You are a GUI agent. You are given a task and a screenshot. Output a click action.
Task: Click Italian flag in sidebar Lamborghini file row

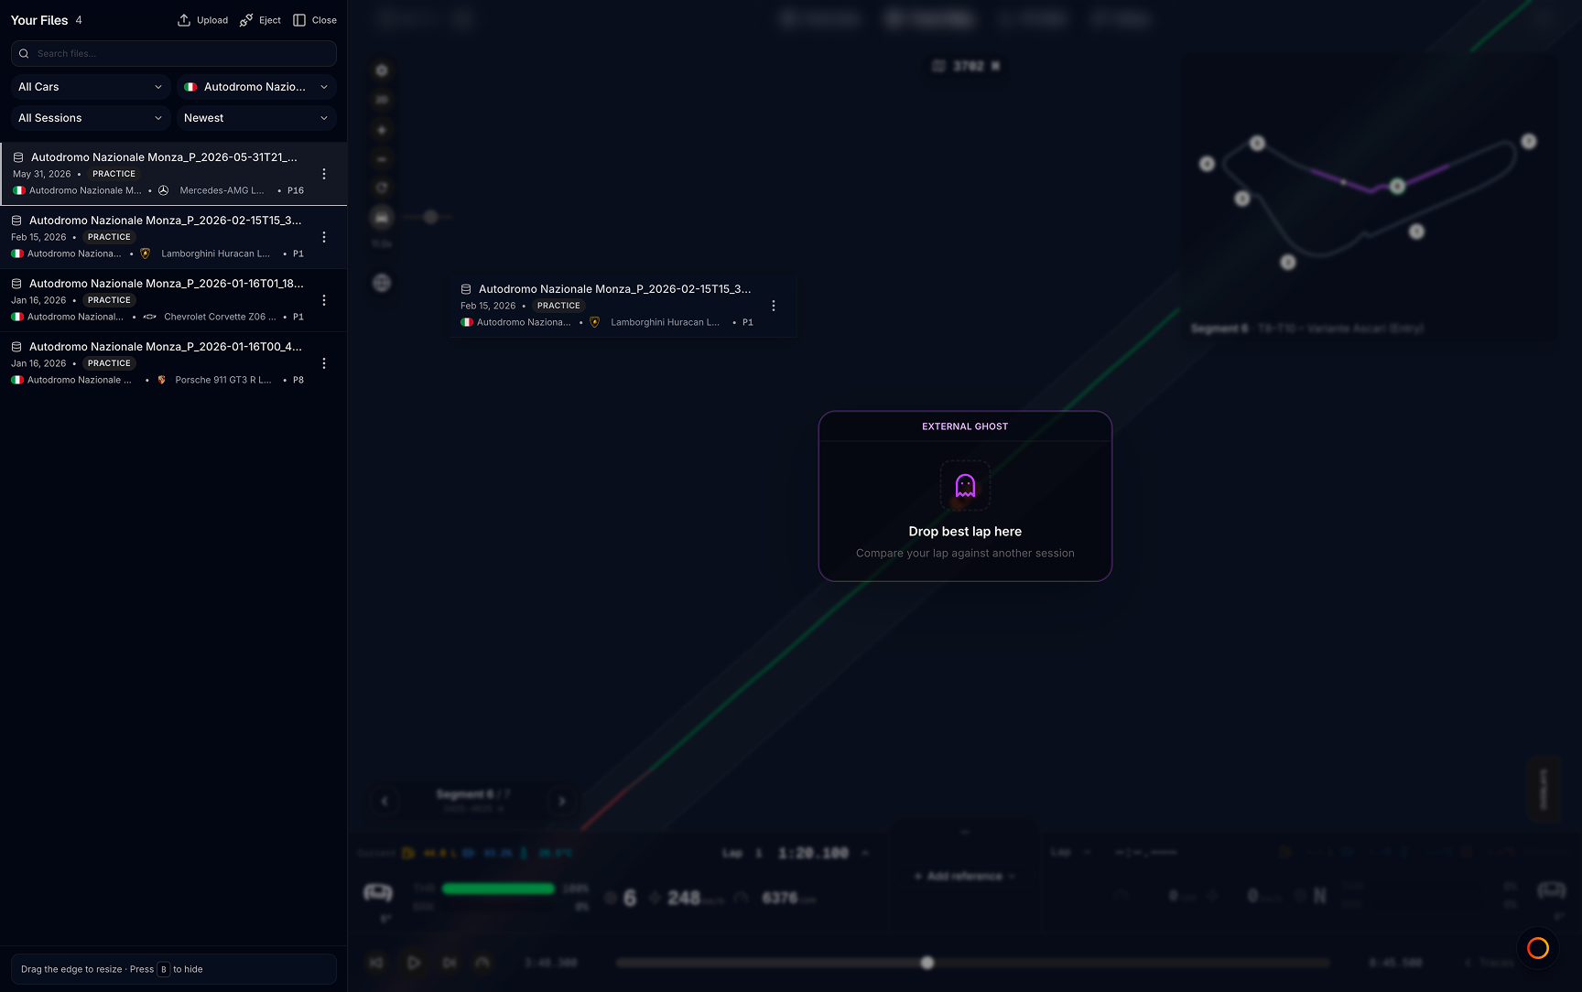(17, 253)
